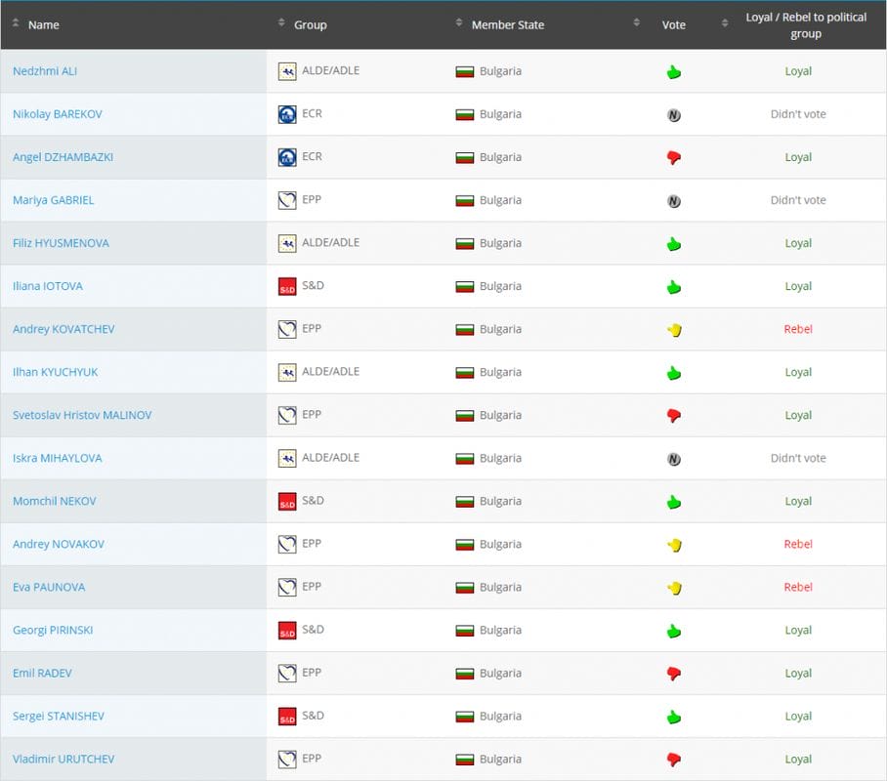Click the S&D logo in Iliana IOTOVA's row
The height and width of the screenshot is (781, 887).
(287, 286)
